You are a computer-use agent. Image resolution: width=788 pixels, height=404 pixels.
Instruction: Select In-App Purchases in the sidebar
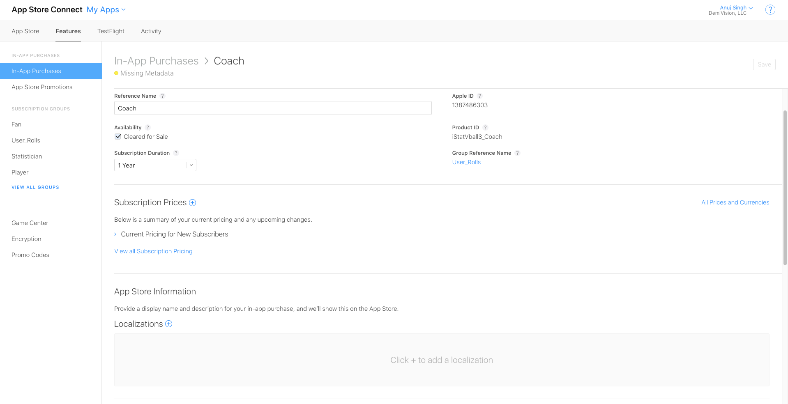[51, 71]
